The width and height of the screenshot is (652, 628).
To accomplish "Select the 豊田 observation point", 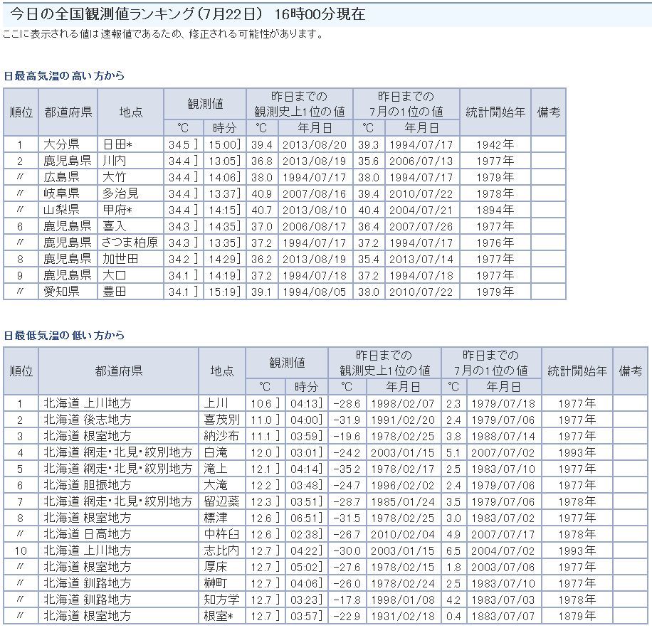I will pos(114,292).
